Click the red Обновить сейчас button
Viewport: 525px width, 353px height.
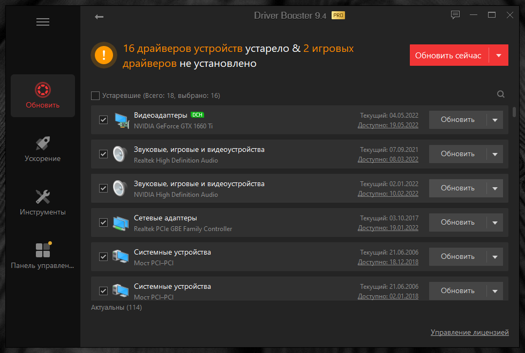[449, 55]
